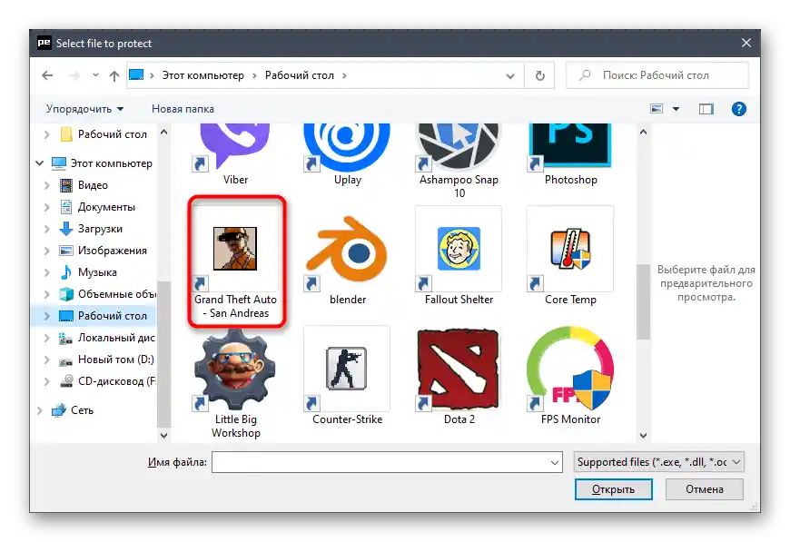Close the Select file to protect dialog
The height and width of the screenshot is (542, 790).
coord(746,44)
